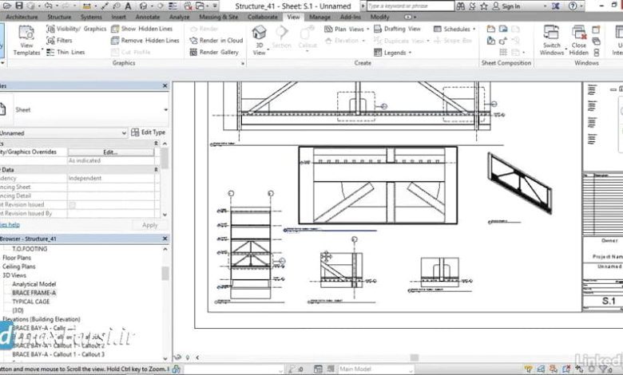
Task: Click Undo in quick access toolbar
Action: click(x=49, y=6)
